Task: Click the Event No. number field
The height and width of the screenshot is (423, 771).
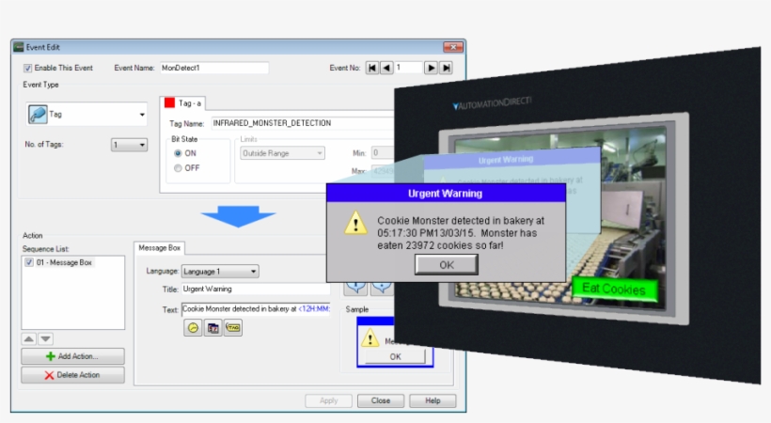Action: click(408, 68)
